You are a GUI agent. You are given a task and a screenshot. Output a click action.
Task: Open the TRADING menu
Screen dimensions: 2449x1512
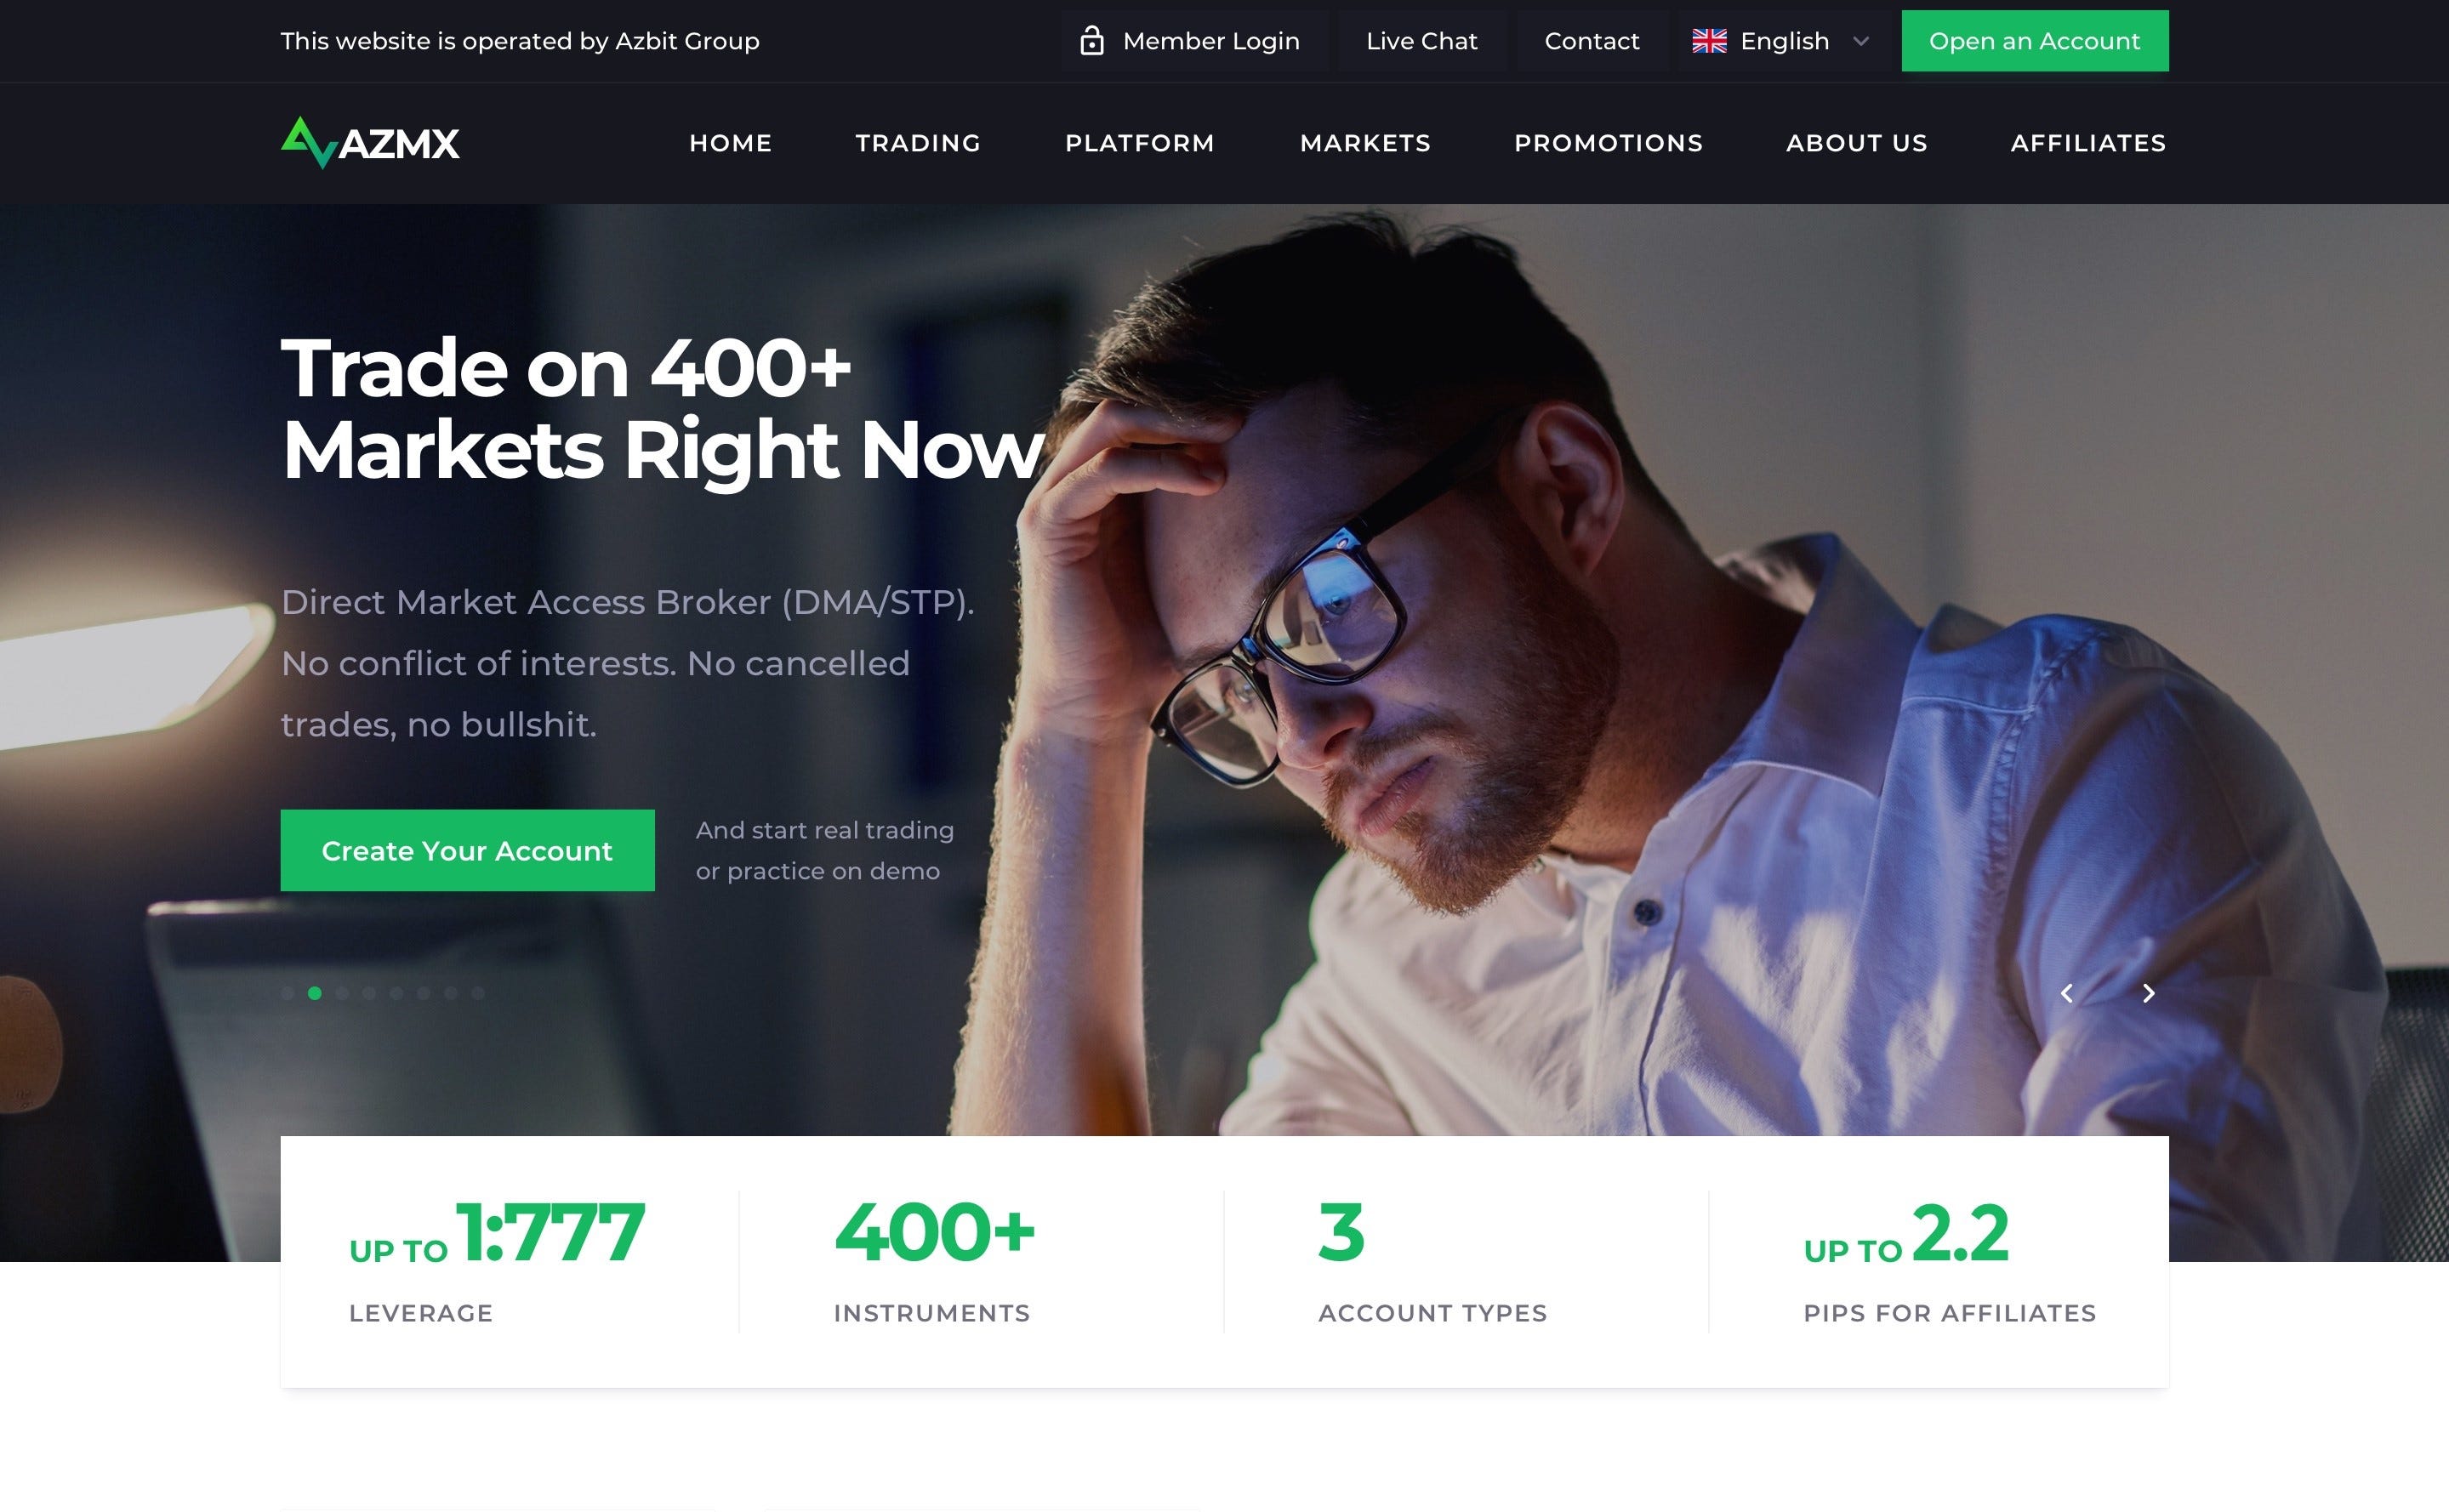pos(918,143)
